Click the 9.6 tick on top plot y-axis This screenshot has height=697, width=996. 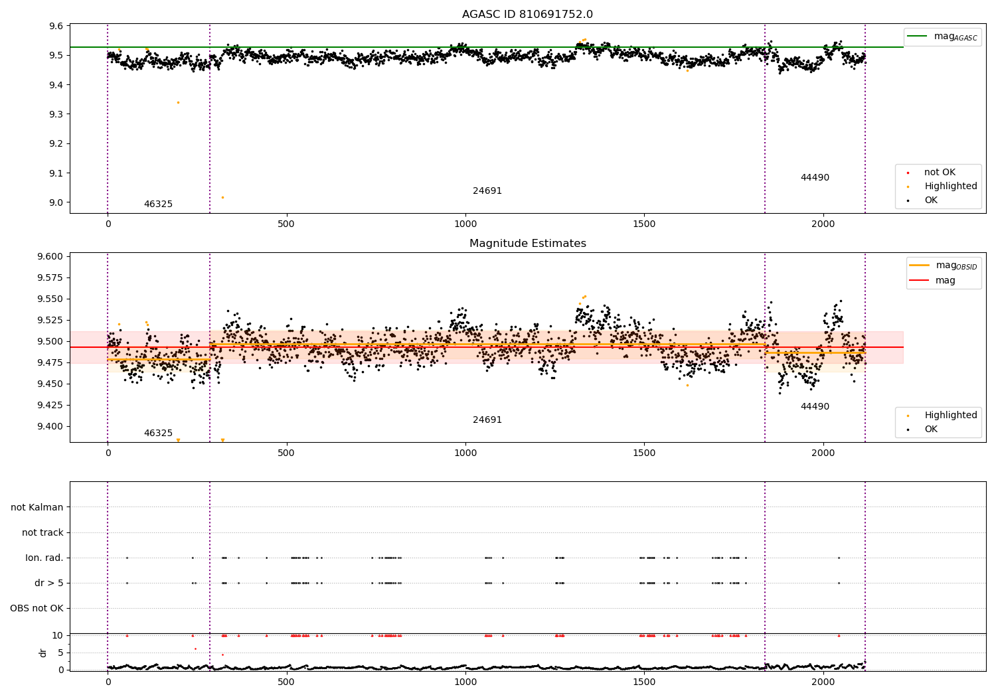(56, 26)
